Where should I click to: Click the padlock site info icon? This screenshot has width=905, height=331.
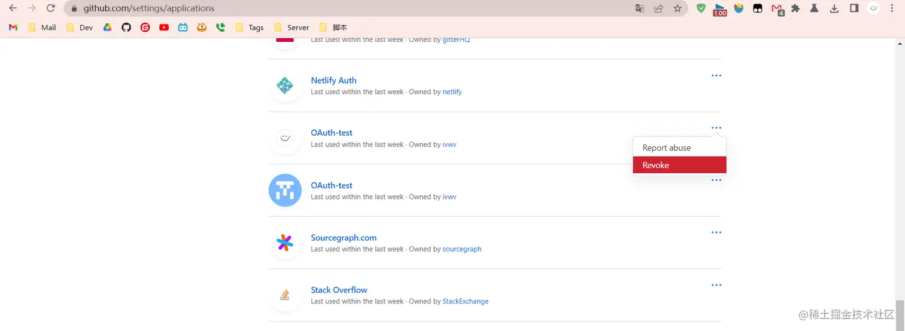click(74, 8)
